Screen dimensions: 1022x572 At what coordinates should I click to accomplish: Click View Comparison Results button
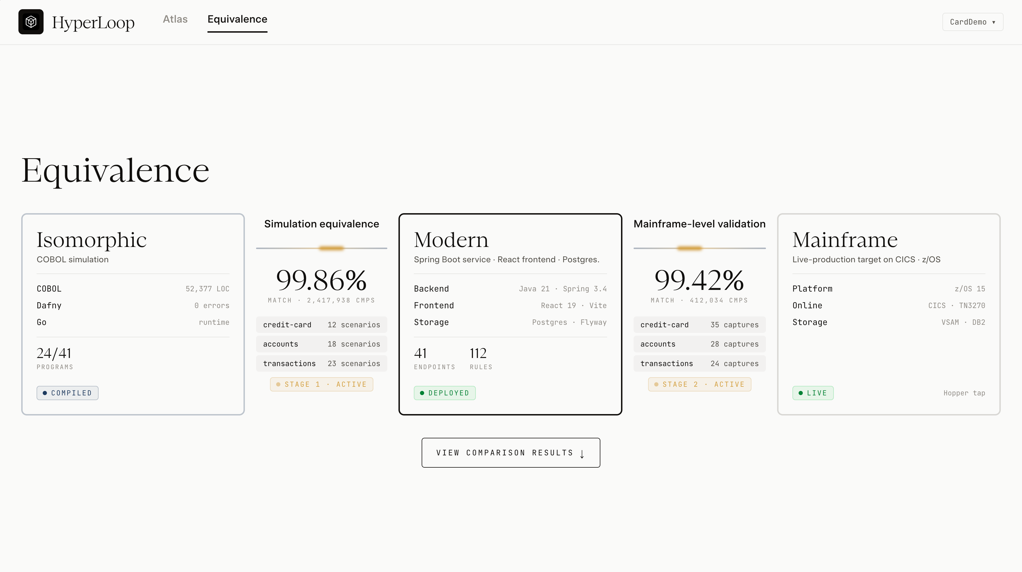tap(511, 453)
